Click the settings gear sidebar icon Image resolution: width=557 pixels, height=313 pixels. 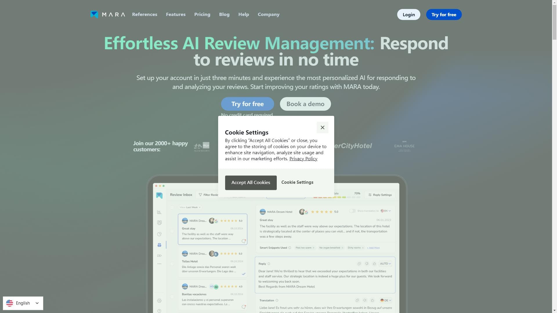(x=159, y=301)
